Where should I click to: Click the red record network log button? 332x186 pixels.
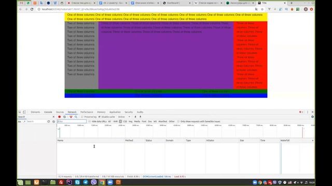pyautogui.click(x=60, y=117)
